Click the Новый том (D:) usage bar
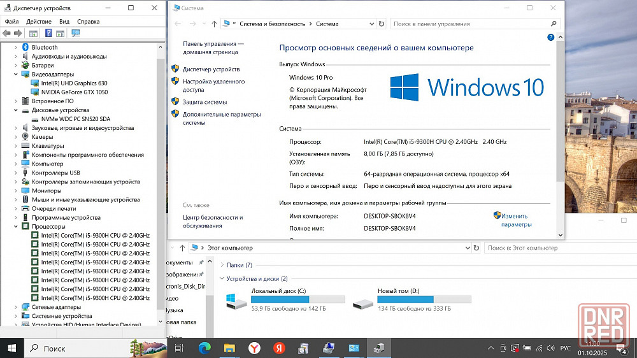637x358 pixels. pos(424,299)
